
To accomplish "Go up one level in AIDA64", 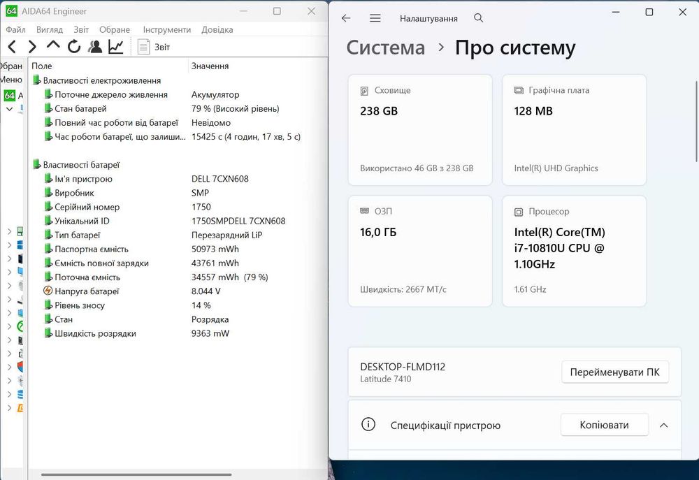I will (53, 45).
